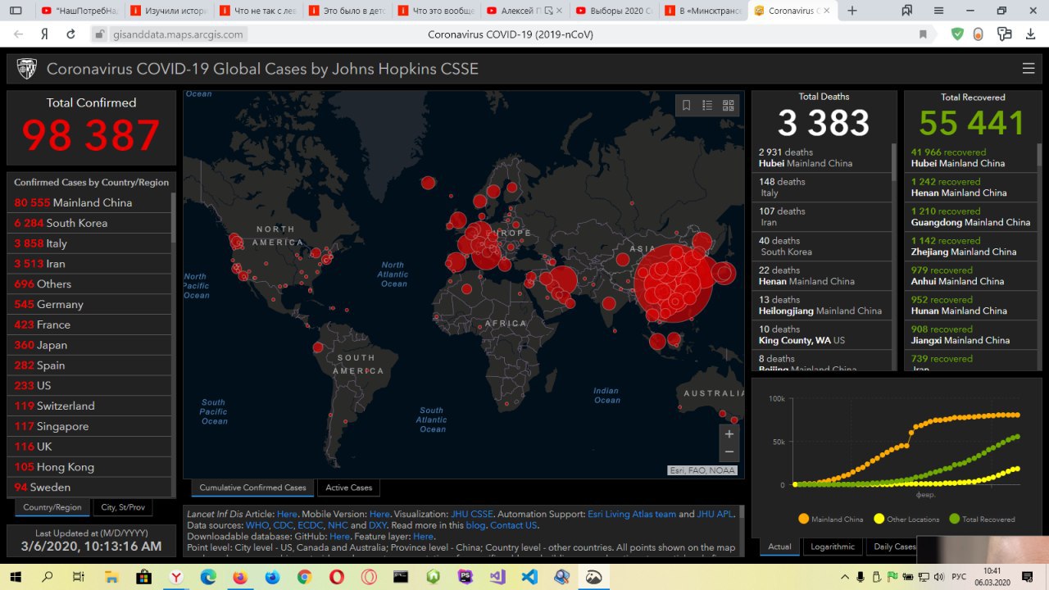Show the Logarithmic chart tab
The image size is (1049, 590).
833,547
